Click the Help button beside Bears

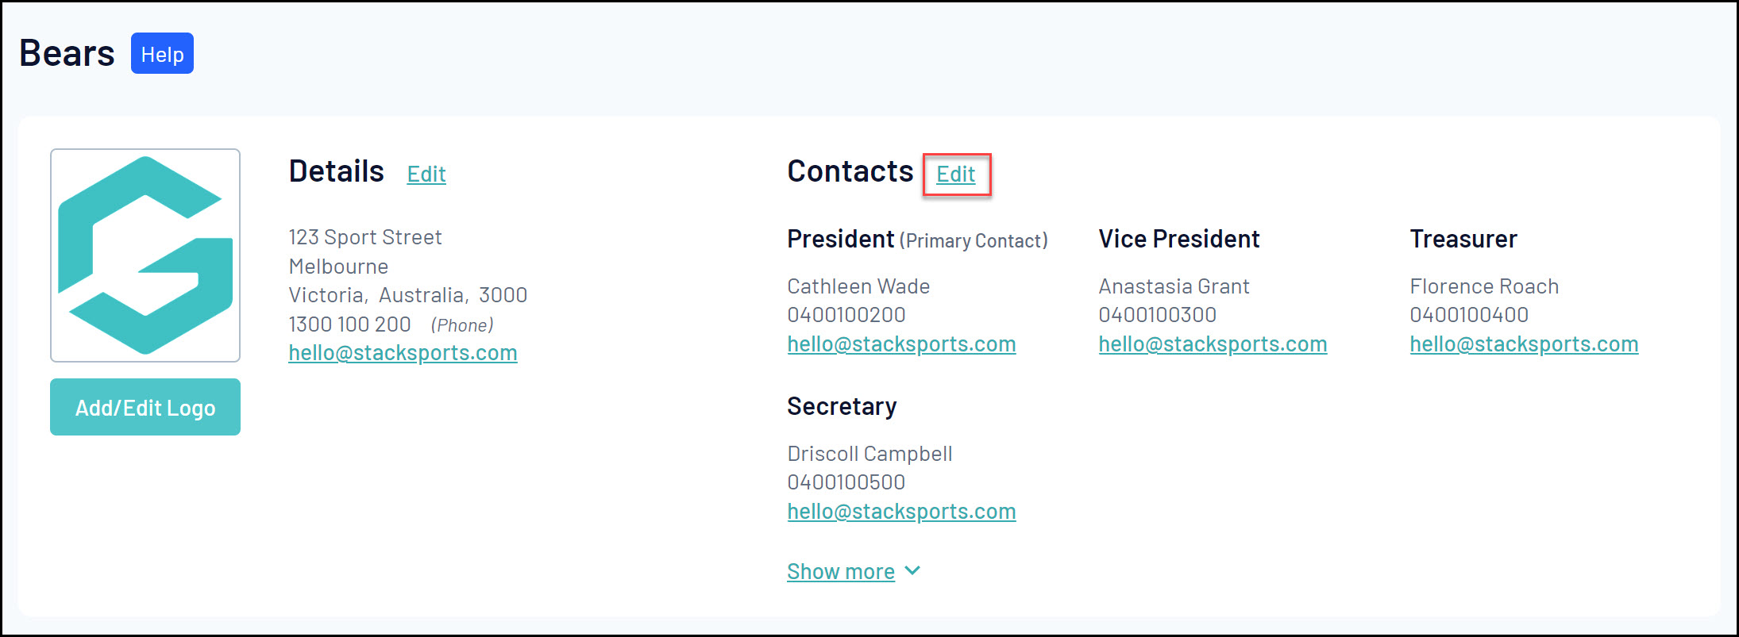162,54
